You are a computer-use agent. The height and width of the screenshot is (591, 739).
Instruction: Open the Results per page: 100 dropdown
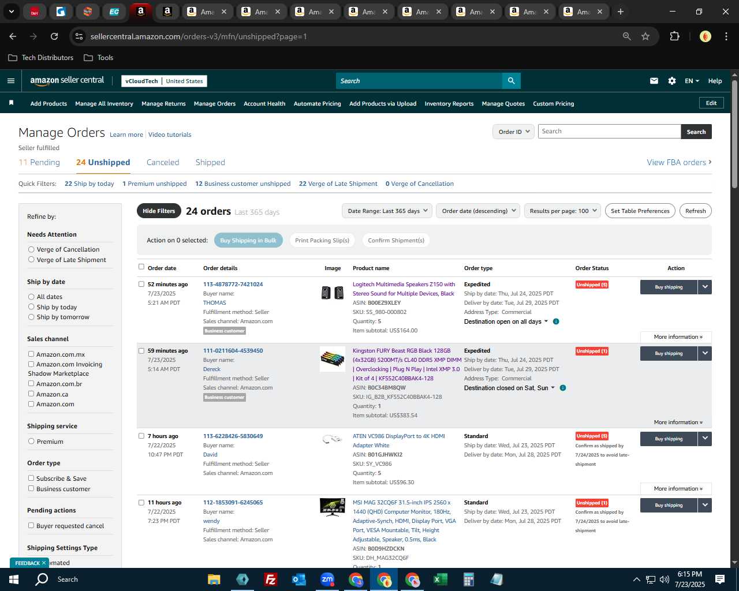[562, 211]
